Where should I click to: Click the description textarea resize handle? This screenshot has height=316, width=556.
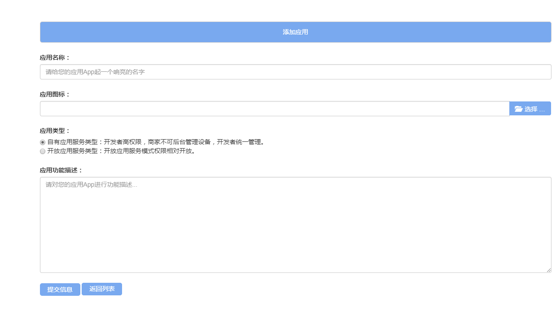click(548, 270)
